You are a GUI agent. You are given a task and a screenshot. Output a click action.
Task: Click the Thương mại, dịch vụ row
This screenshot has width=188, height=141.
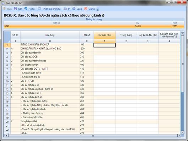click(32, 113)
